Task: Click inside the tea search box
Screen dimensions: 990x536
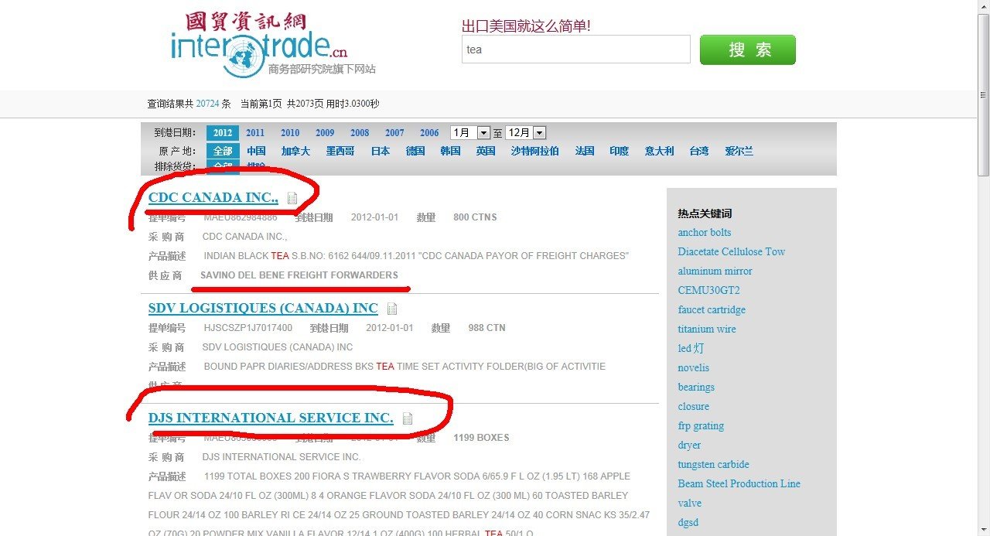Action: (575, 50)
